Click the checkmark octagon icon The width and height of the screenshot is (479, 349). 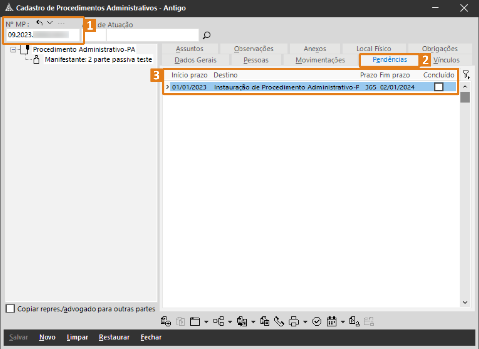click(317, 321)
